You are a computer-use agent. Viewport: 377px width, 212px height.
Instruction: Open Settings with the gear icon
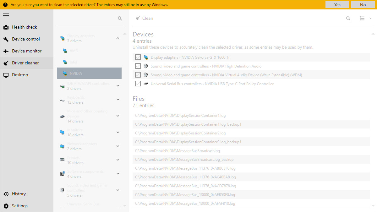(x=19, y=206)
